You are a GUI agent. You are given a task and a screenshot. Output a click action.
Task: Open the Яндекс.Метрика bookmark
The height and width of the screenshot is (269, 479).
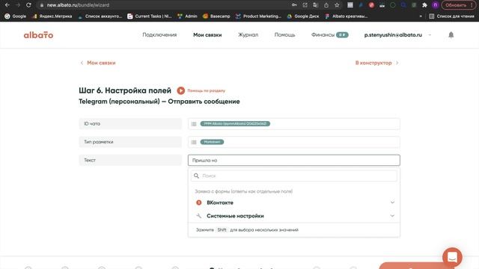click(52, 16)
